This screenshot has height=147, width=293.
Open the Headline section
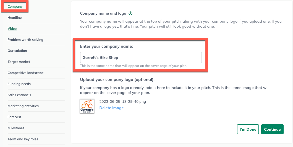point(15,18)
